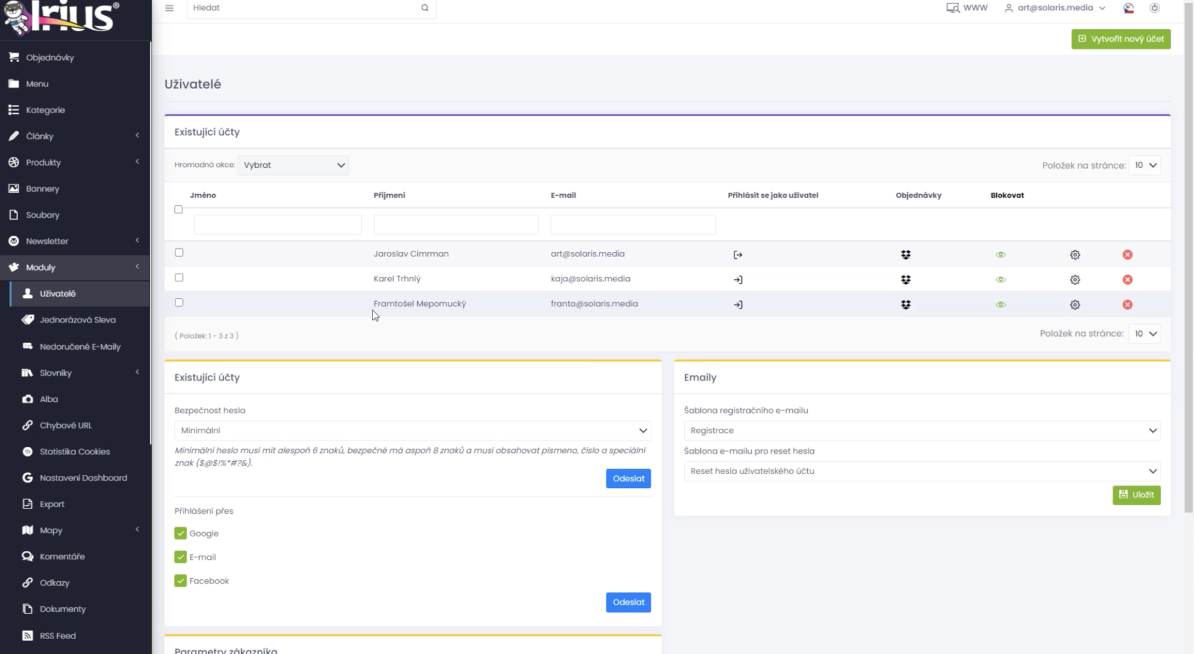The height and width of the screenshot is (654, 1194).
Task: Toggle block eye for Jaroslav Cimrman
Action: [x=1000, y=255]
